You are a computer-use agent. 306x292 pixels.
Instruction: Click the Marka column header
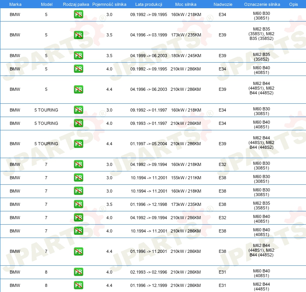click(x=15, y=4)
